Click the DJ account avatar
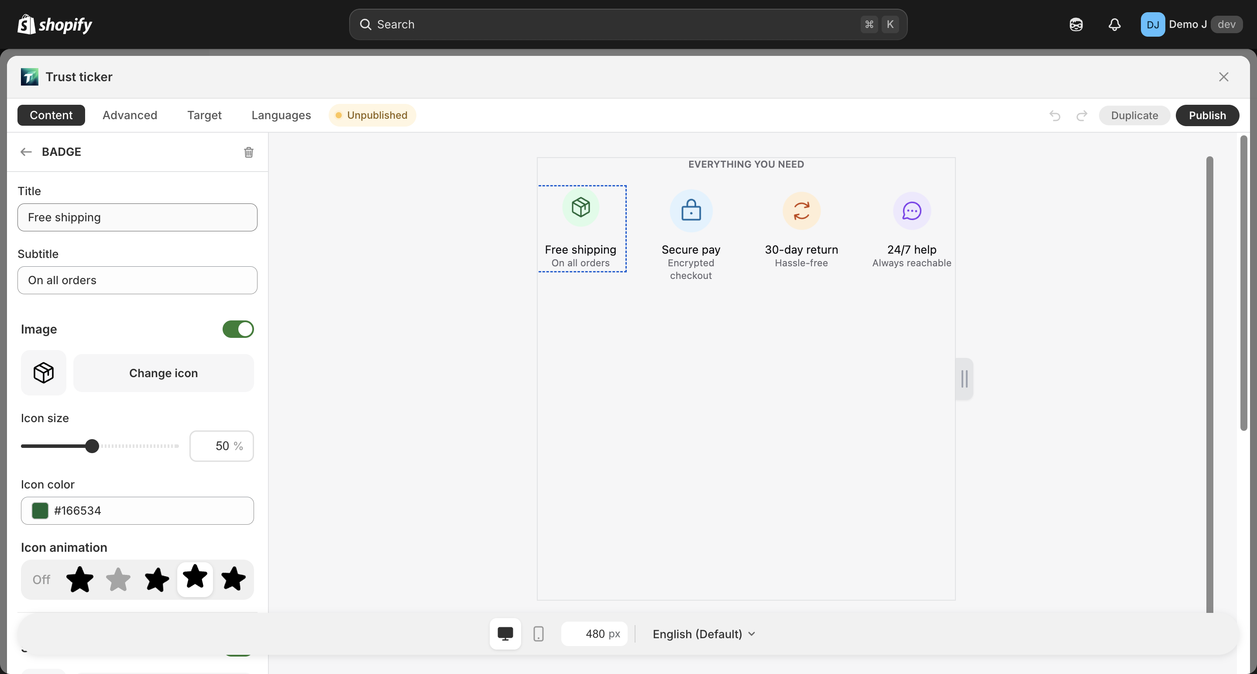The height and width of the screenshot is (674, 1257). pos(1153,24)
